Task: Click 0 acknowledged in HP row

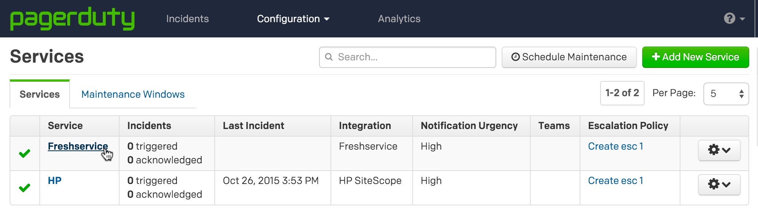Action: [x=165, y=194]
